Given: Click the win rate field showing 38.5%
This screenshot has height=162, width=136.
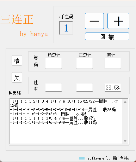Looking at the screenshot, I should 113,87.
